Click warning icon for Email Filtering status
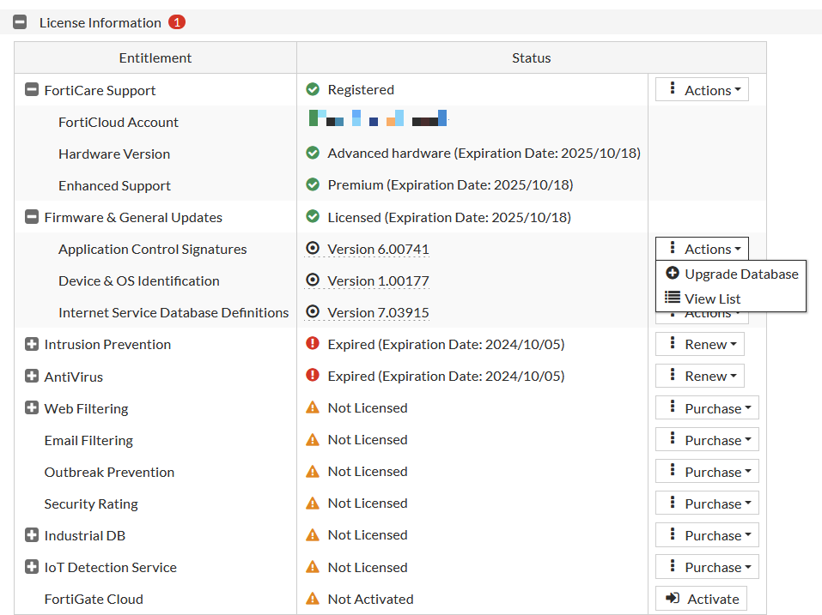 [313, 439]
